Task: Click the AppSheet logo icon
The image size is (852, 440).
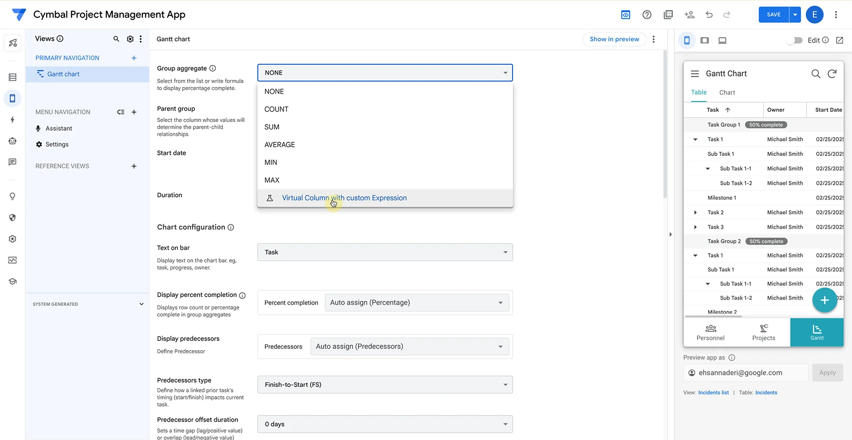Action: (x=19, y=15)
